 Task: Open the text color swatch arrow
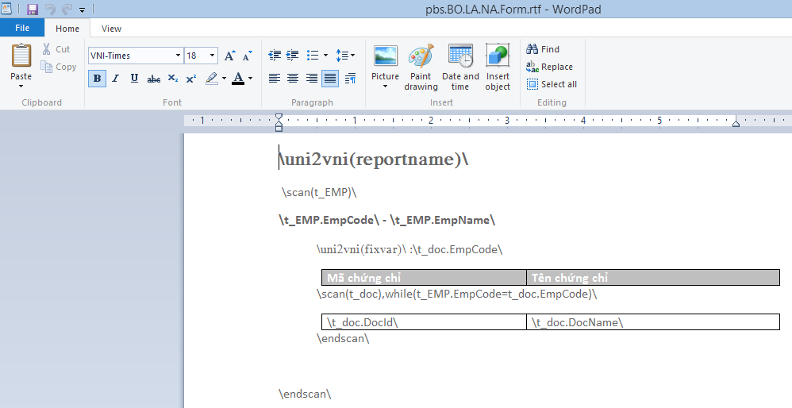coord(250,79)
